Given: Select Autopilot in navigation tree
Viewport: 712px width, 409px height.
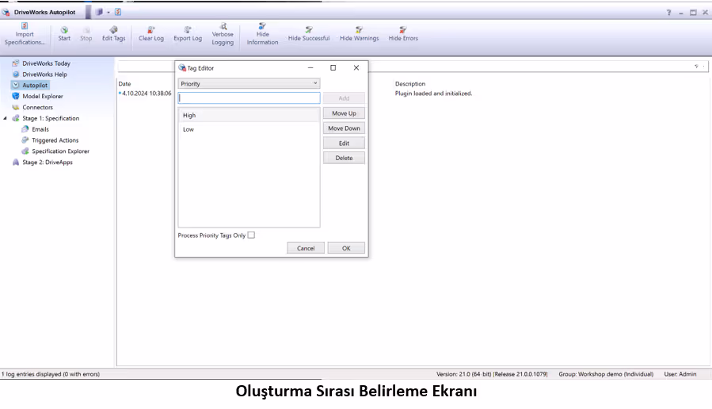Looking at the screenshot, I should click(x=30, y=86).
